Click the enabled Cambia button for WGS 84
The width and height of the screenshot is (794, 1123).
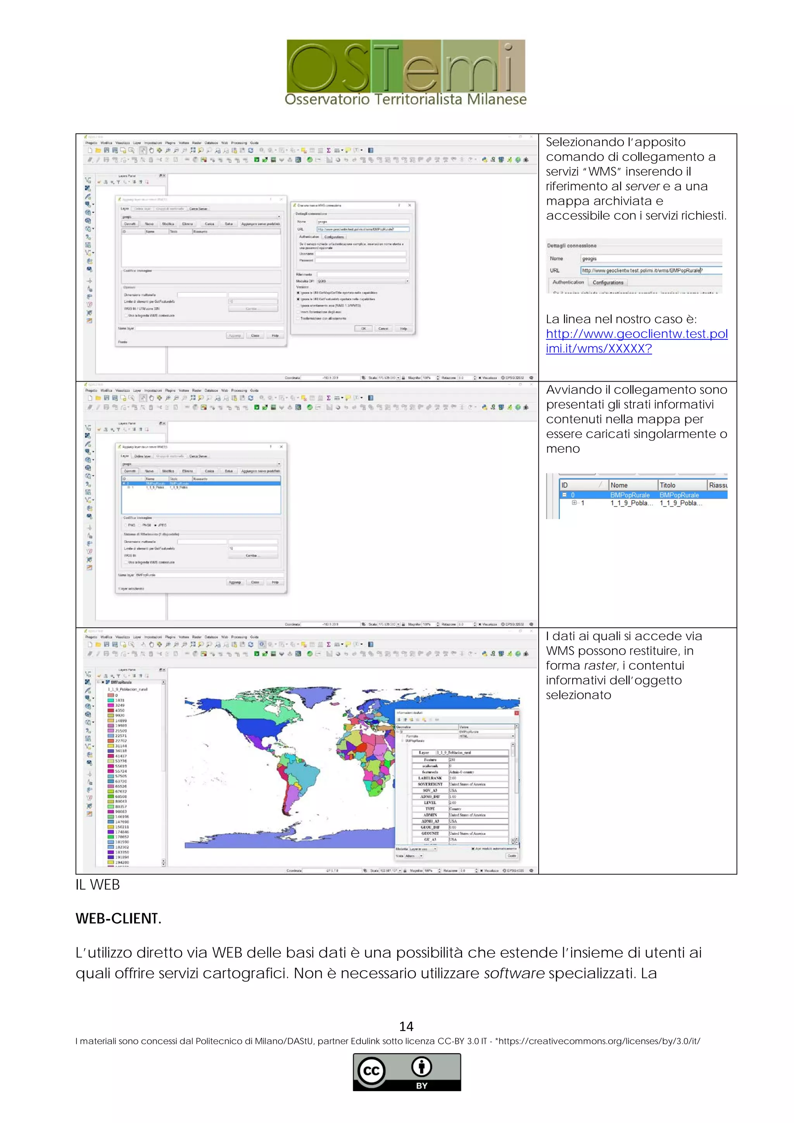tap(253, 556)
